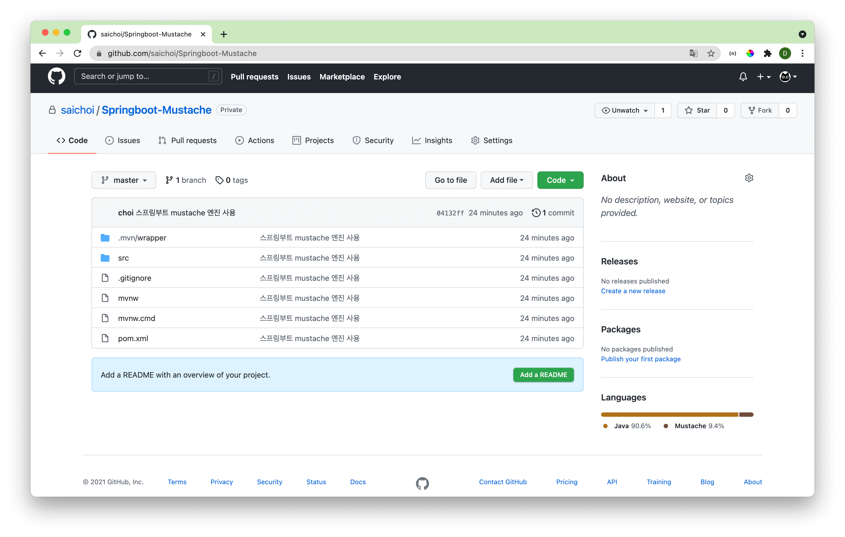This screenshot has height=537, width=845.
Task: Open the saichoi owner link
Action: tap(78, 110)
